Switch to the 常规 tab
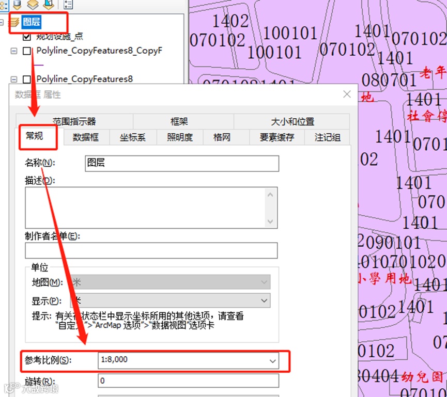This screenshot has width=447, height=397. (x=35, y=136)
